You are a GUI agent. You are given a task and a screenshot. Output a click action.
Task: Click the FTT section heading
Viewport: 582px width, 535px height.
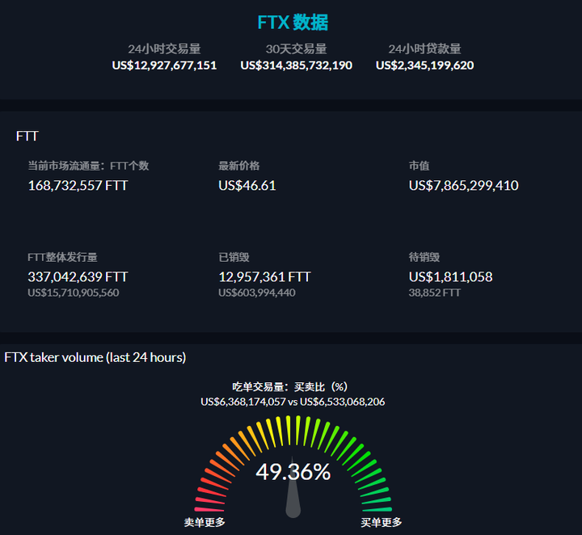(27, 137)
